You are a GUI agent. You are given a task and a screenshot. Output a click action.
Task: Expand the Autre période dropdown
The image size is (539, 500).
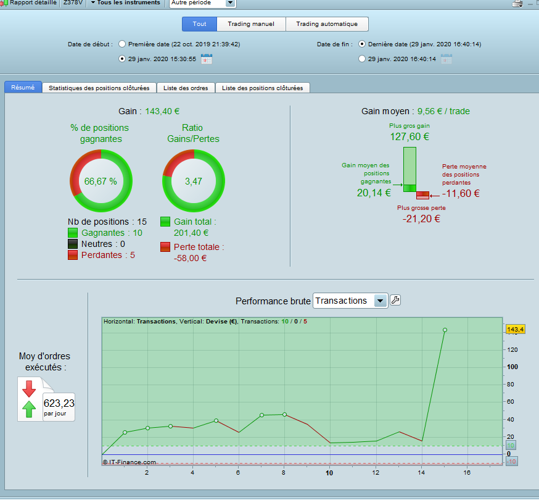pyautogui.click(x=230, y=3)
